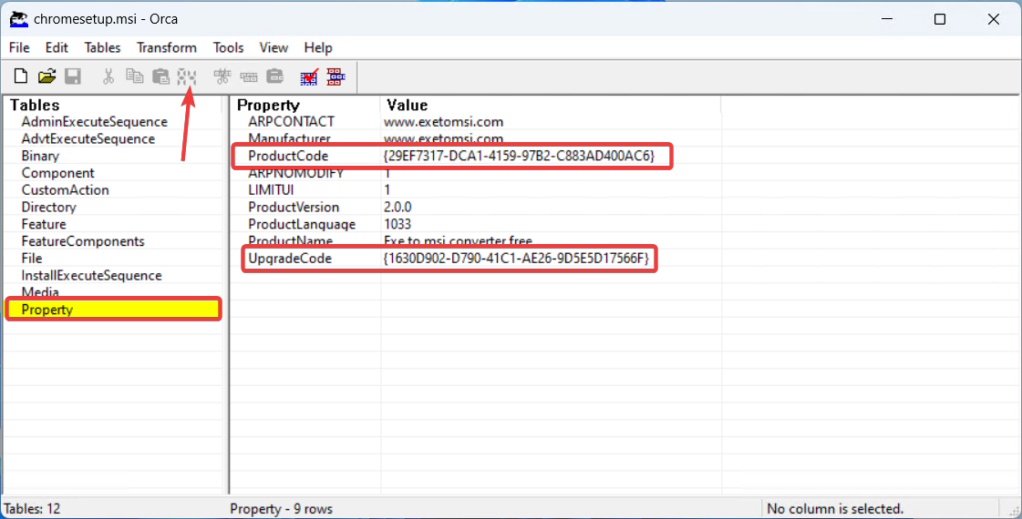1022x519 pixels.
Task: Click the Paste clipboard toolbar icon
Action: (x=160, y=76)
